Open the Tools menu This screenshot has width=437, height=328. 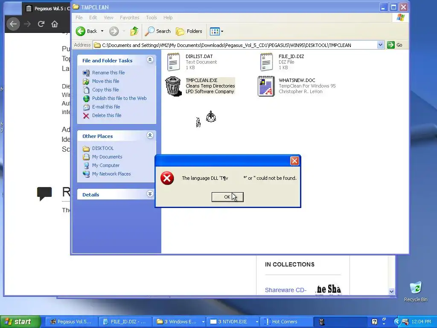(x=151, y=18)
